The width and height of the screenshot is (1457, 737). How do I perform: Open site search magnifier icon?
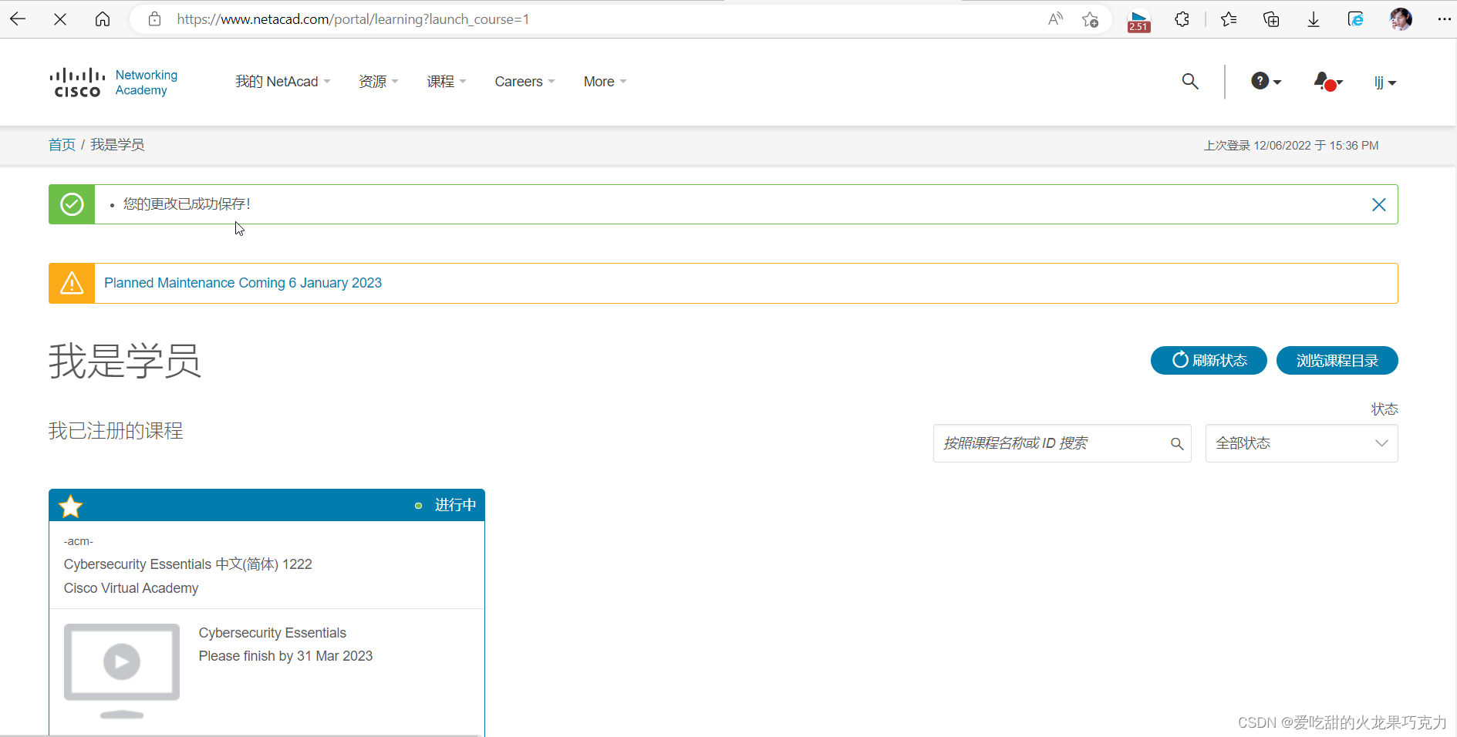(1190, 82)
